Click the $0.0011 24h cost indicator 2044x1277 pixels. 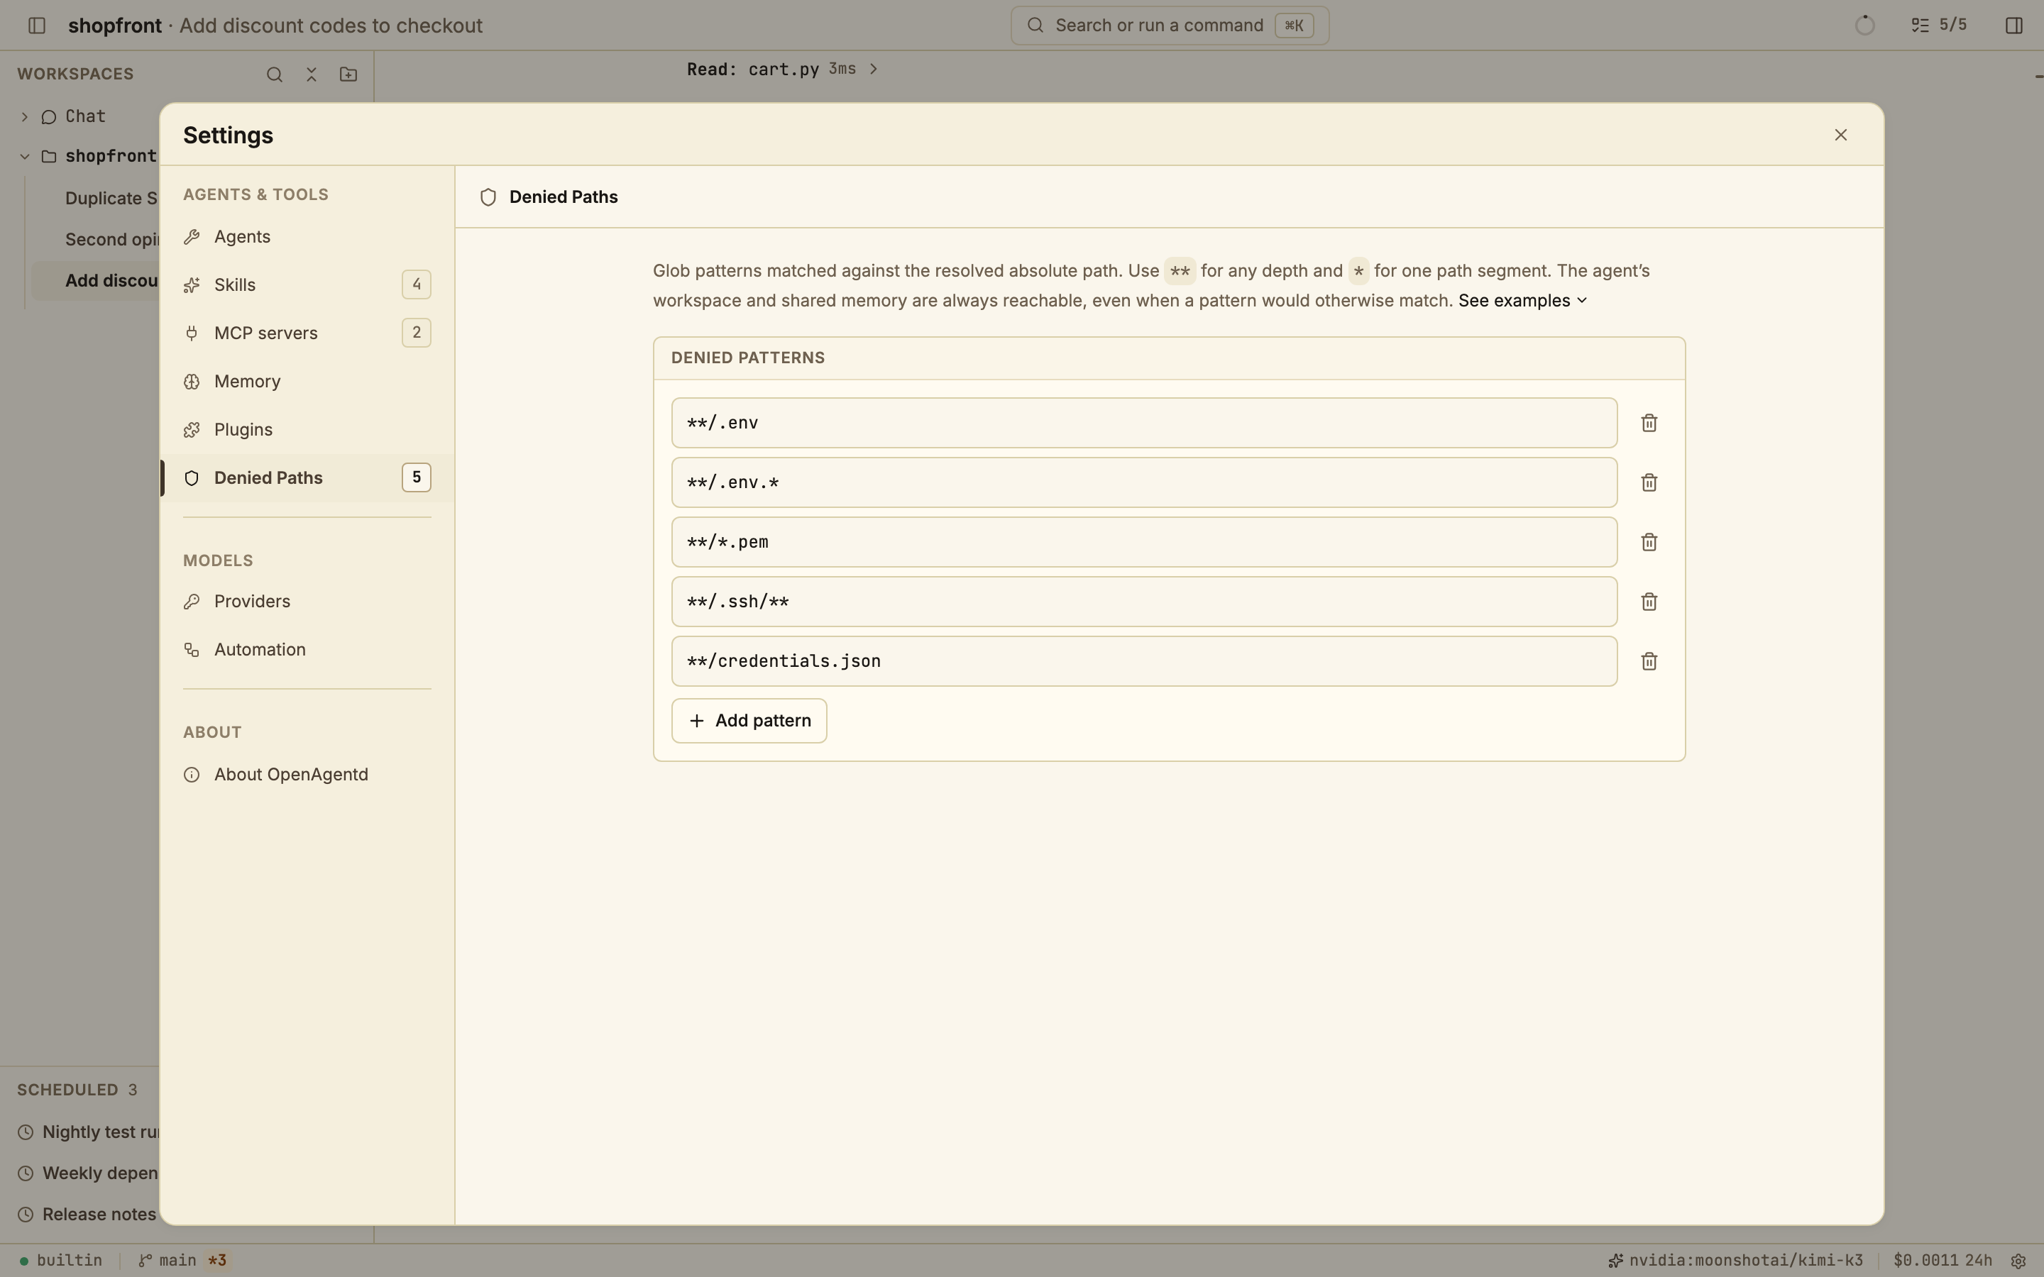click(x=1943, y=1261)
